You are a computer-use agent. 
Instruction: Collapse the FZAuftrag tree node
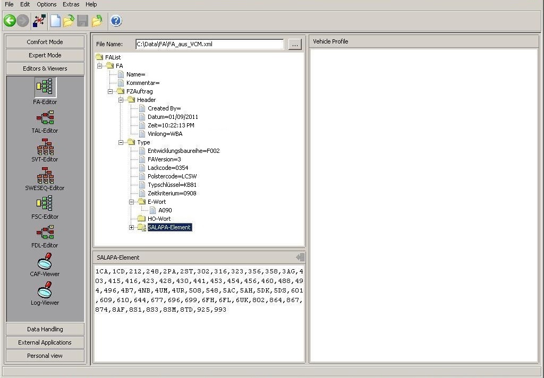[x=110, y=91]
